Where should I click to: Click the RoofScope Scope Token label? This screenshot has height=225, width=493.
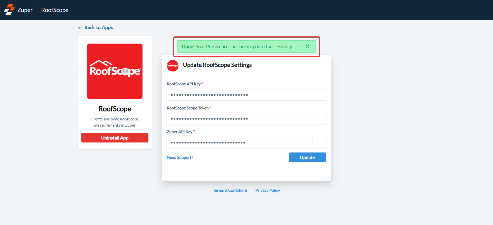click(x=188, y=108)
